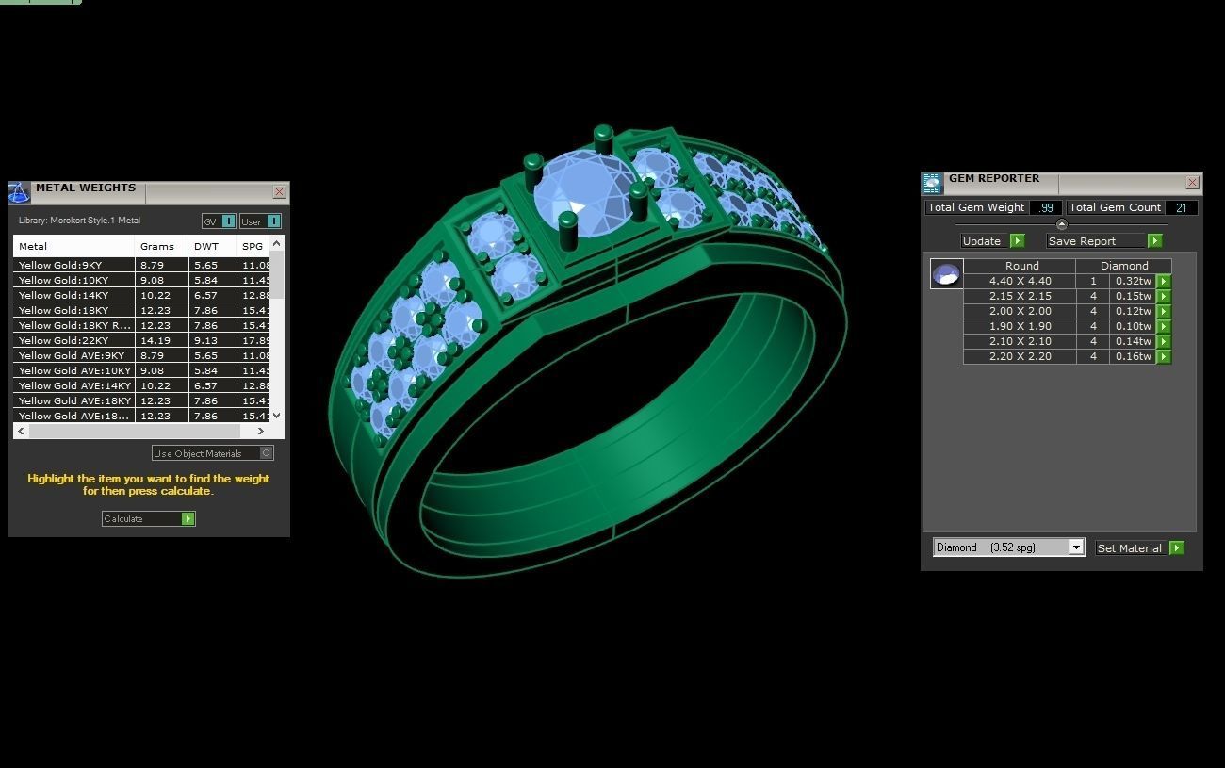This screenshot has height=768, width=1225.
Task: Select the 2.10 X 2.10 row's green arrow
Action: [1164, 341]
